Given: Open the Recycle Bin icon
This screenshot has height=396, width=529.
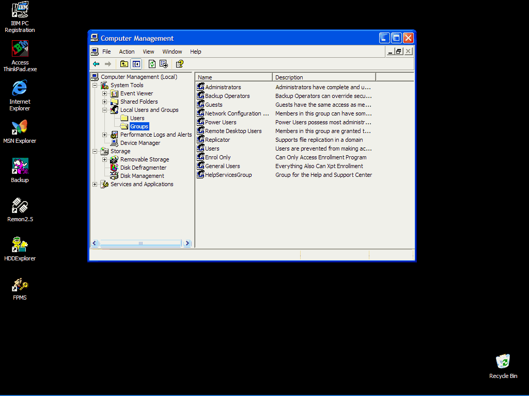Looking at the screenshot, I should click(503, 366).
